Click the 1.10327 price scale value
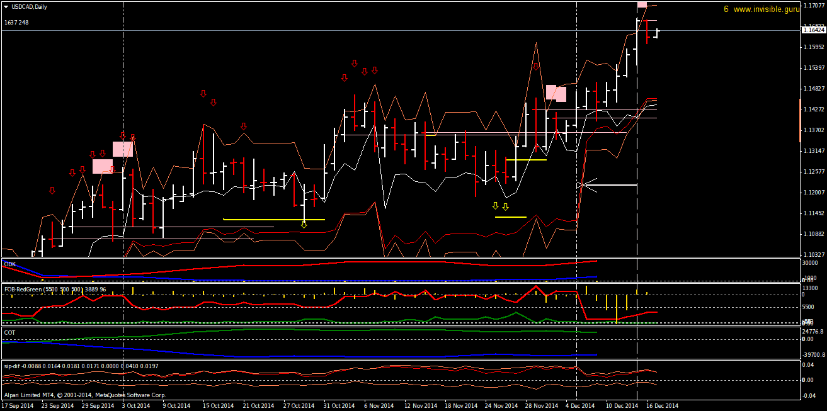Screen dimensions: 827x411 pos(813,255)
